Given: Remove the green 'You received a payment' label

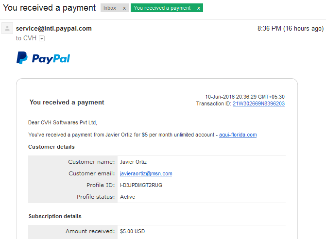Looking at the screenshot, I should coord(199,8).
